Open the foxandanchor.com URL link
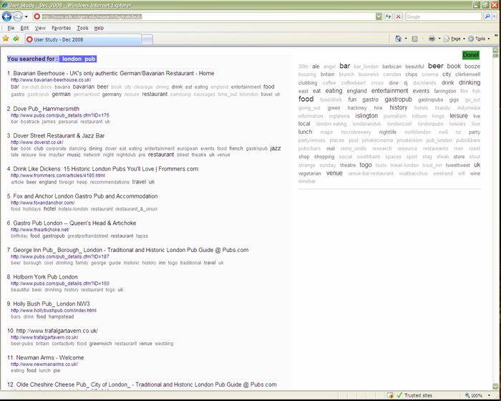501x401 pixels. click(42, 203)
